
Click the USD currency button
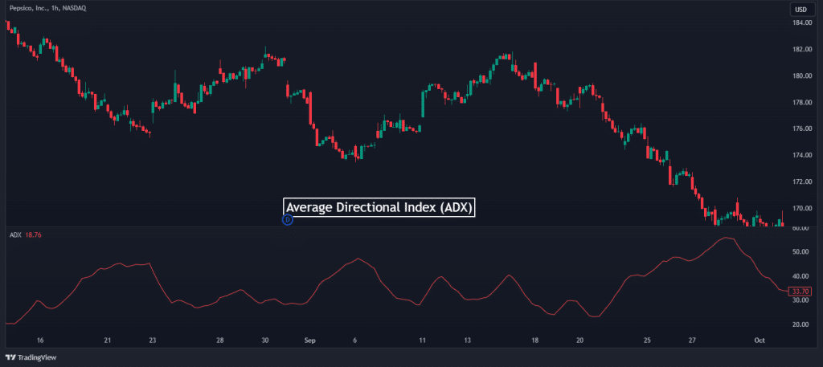point(801,10)
